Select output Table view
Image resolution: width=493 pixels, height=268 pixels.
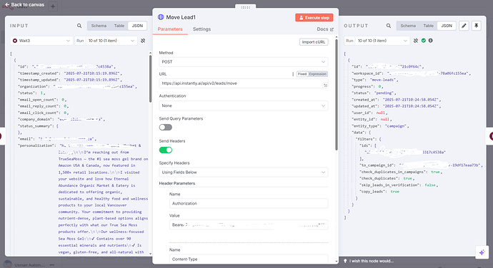428,26
